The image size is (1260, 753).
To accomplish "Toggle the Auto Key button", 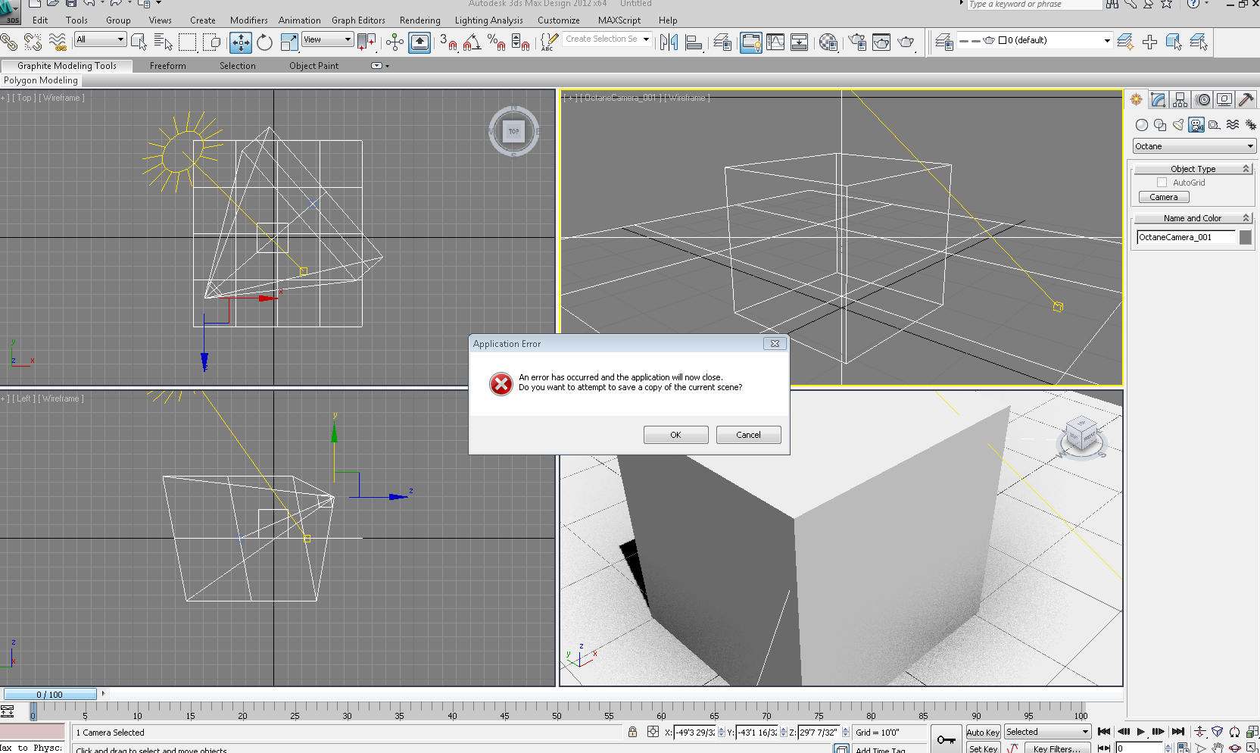I will point(983,732).
